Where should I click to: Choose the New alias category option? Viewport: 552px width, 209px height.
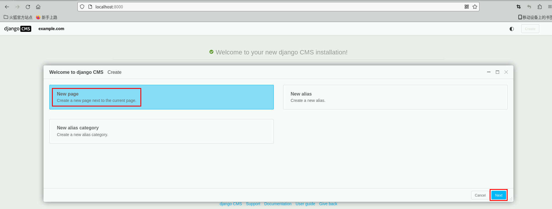(162, 131)
